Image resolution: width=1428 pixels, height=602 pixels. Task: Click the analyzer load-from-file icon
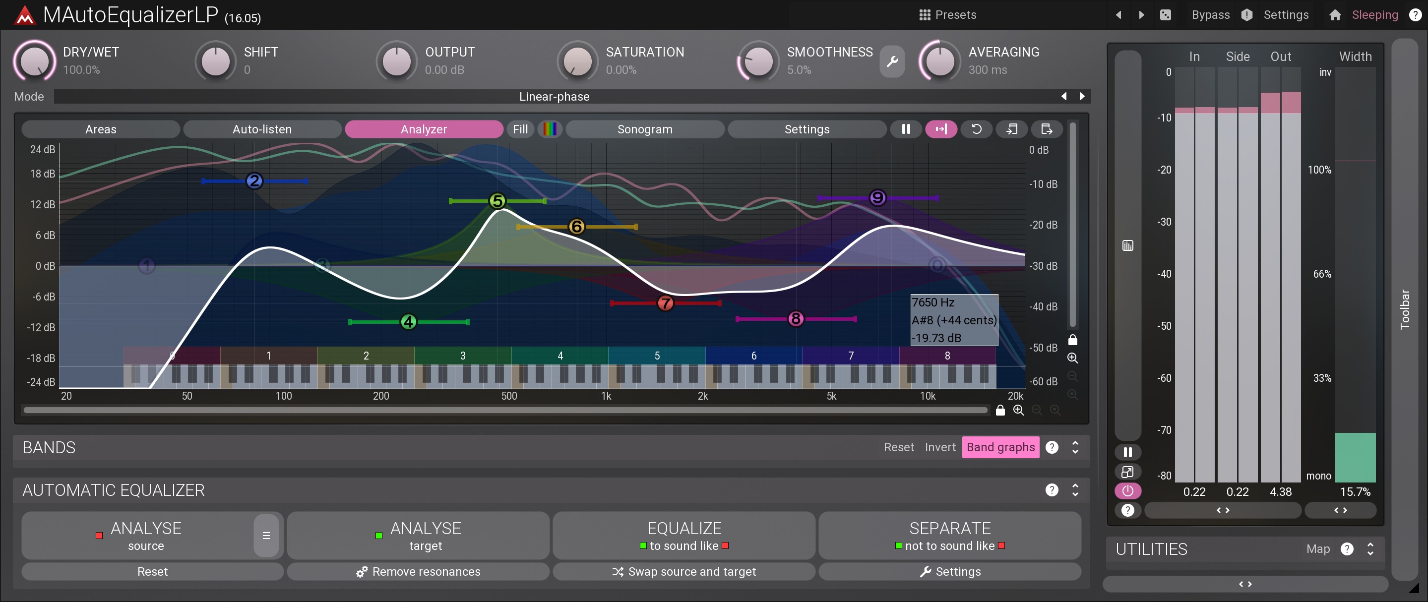pos(1012,129)
